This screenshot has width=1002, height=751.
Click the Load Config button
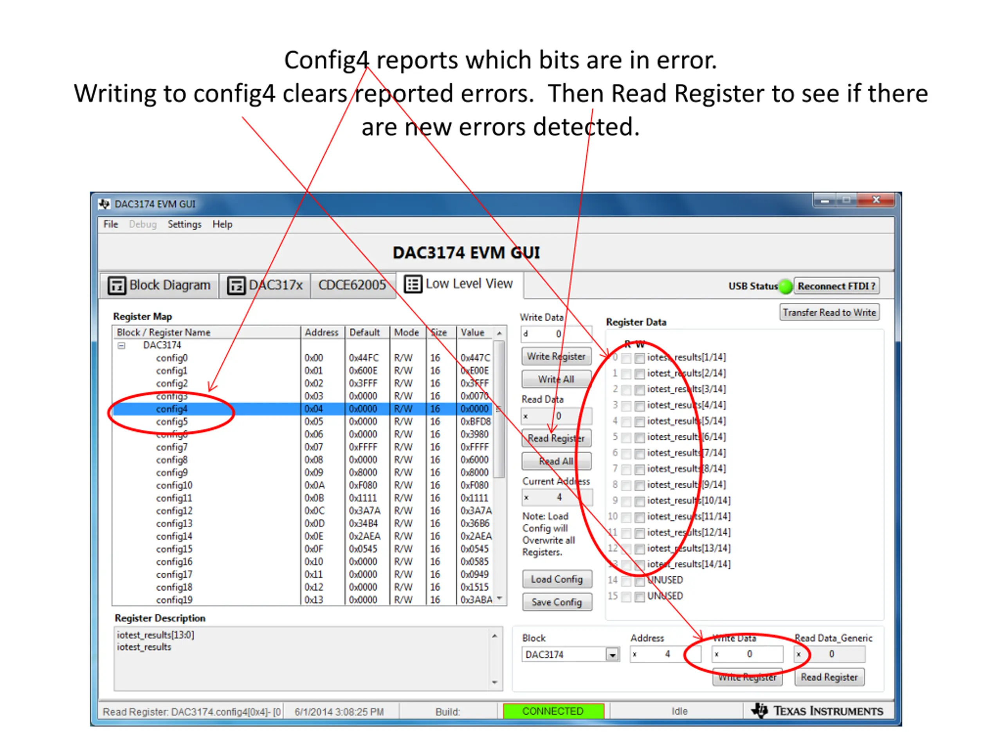coord(557,579)
